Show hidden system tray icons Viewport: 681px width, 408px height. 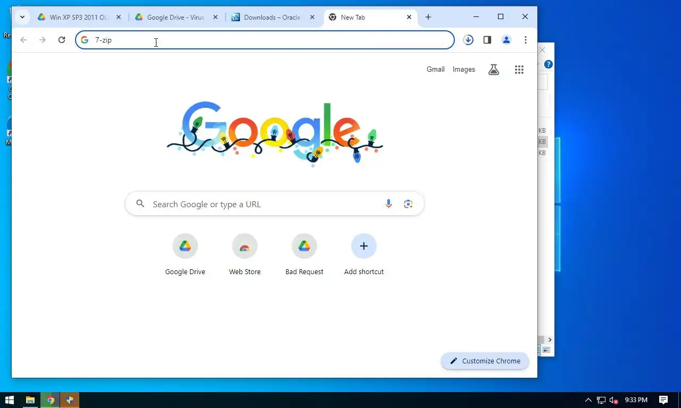[x=588, y=400]
